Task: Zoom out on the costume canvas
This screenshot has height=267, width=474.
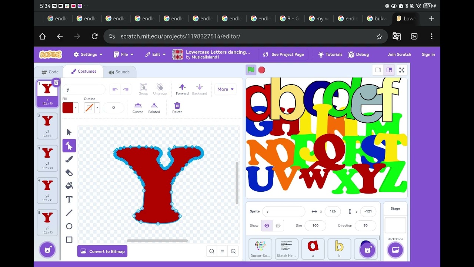Action: click(212, 251)
